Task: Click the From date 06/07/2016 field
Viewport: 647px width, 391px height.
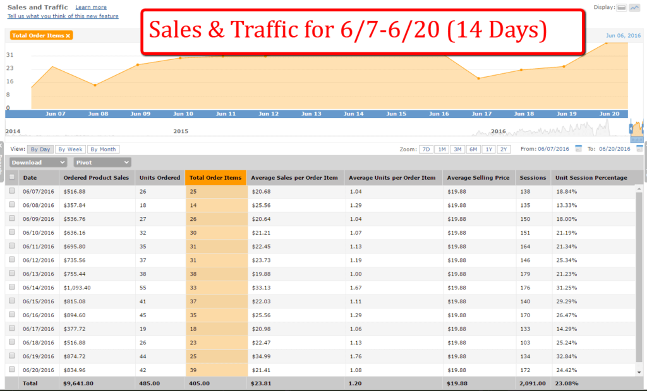Action: coord(553,149)
